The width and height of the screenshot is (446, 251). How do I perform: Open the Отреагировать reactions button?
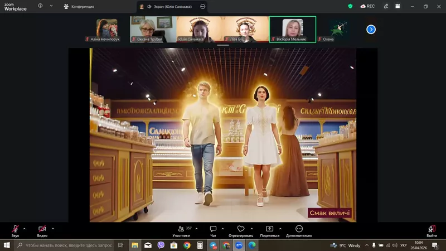tap(241, 231)
